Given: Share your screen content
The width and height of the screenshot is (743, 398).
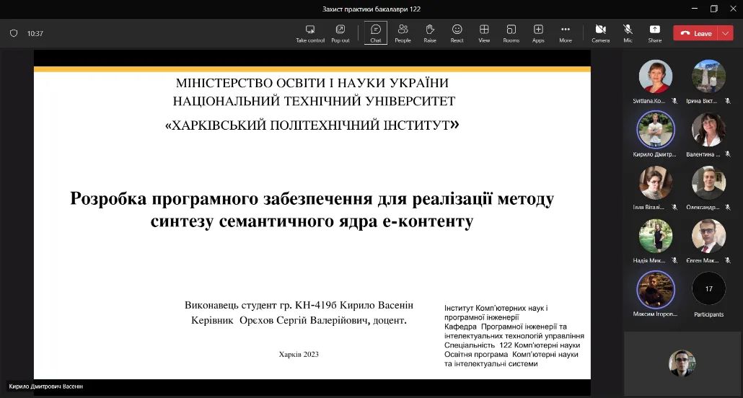Looking at the screenshot, I should [x=654, y=33].
